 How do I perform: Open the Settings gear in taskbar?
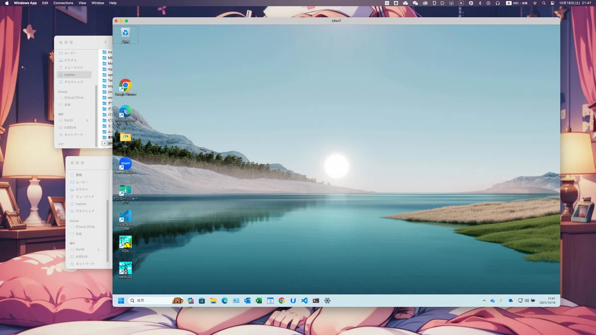pyautogui.click(x=327, y=301)
